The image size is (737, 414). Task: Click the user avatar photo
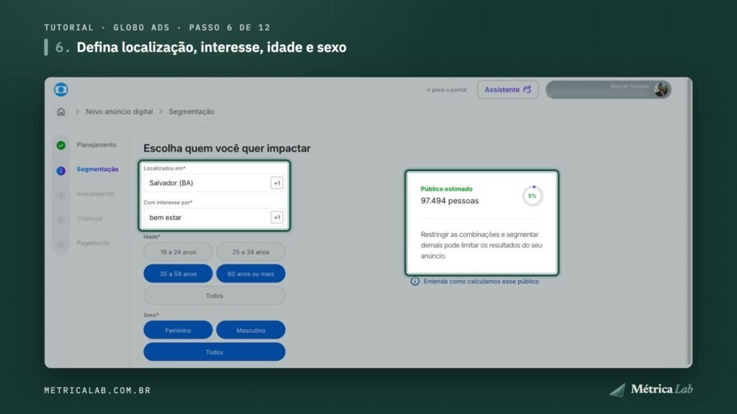(661, 89)
